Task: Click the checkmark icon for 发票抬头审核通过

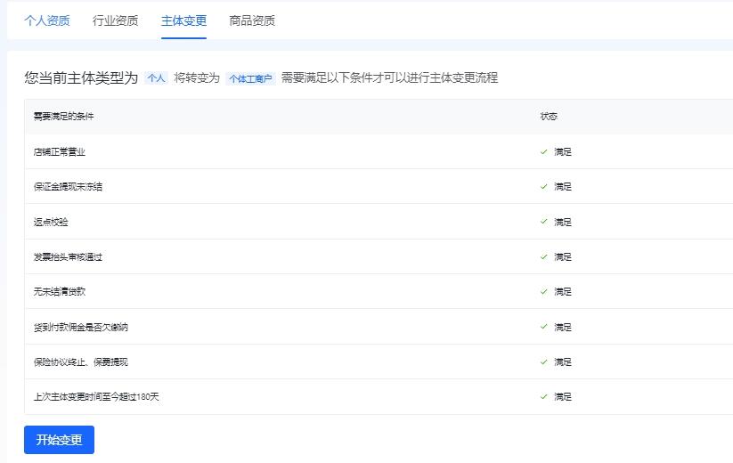Action: 543,257
